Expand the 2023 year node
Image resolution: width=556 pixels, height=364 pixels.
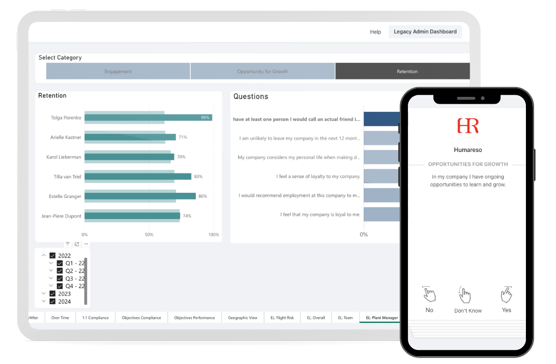tap(44, 293)
